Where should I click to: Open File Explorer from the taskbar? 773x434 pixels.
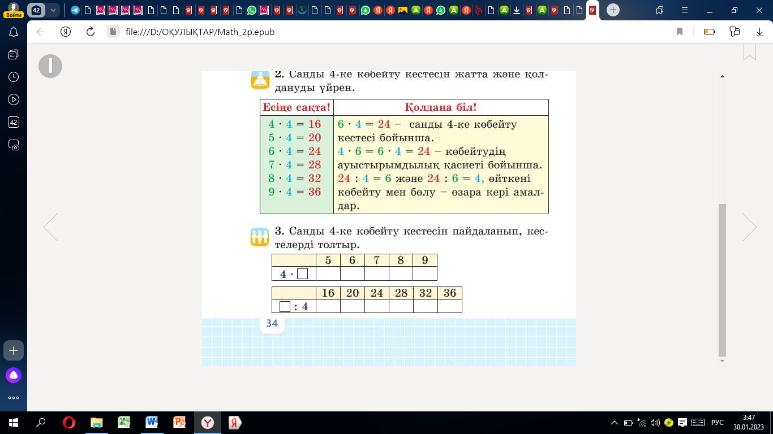tap(97, 422)
